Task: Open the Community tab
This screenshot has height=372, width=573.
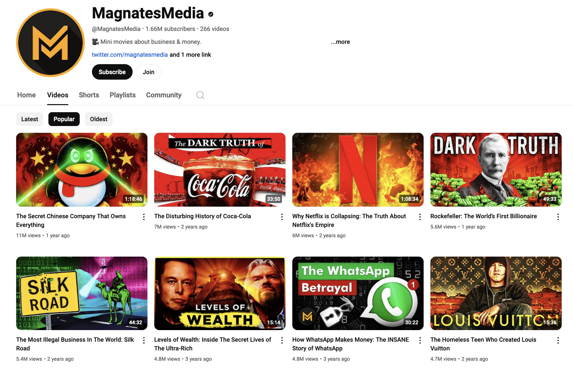Action: click(x=164, y=95)
